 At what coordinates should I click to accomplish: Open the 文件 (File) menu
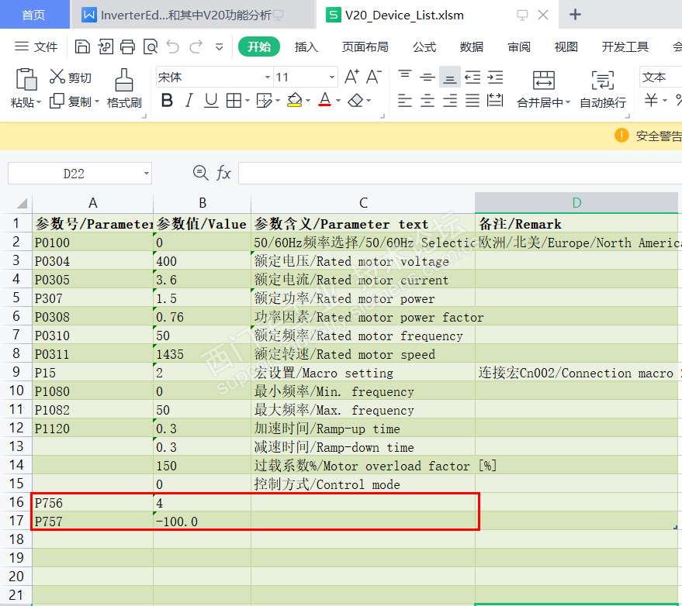tap(36, 47)
